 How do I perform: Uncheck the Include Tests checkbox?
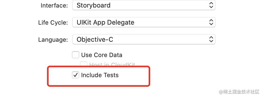click(76, 75)
